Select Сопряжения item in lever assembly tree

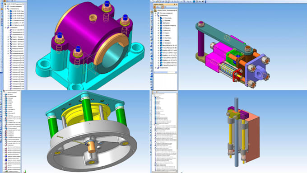tap(164, 68)
